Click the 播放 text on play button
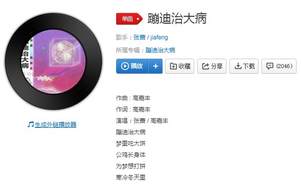The image size is (301, 184). (136, 66)
